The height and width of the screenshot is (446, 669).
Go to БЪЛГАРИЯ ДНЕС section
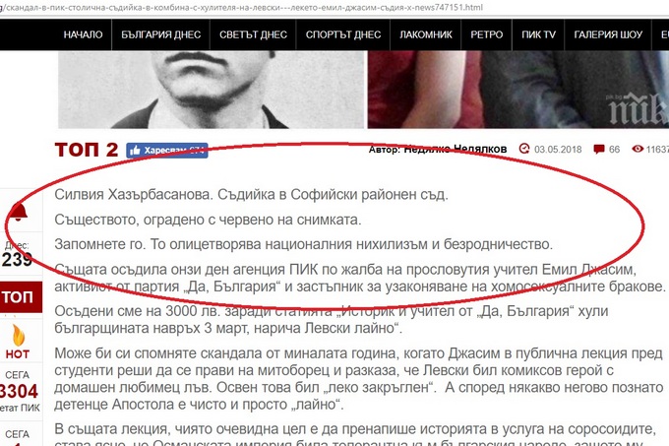[160, 34]
